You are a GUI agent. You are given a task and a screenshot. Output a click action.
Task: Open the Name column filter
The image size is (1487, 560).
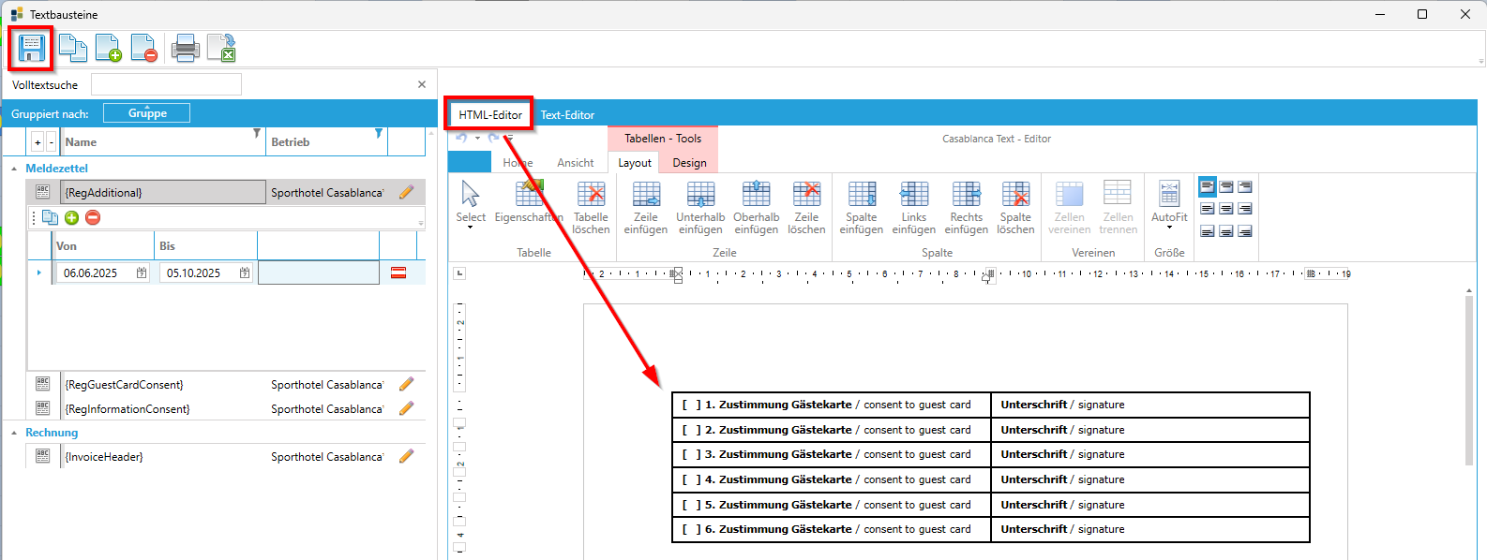pyautogui.click(x=257, y=134)
